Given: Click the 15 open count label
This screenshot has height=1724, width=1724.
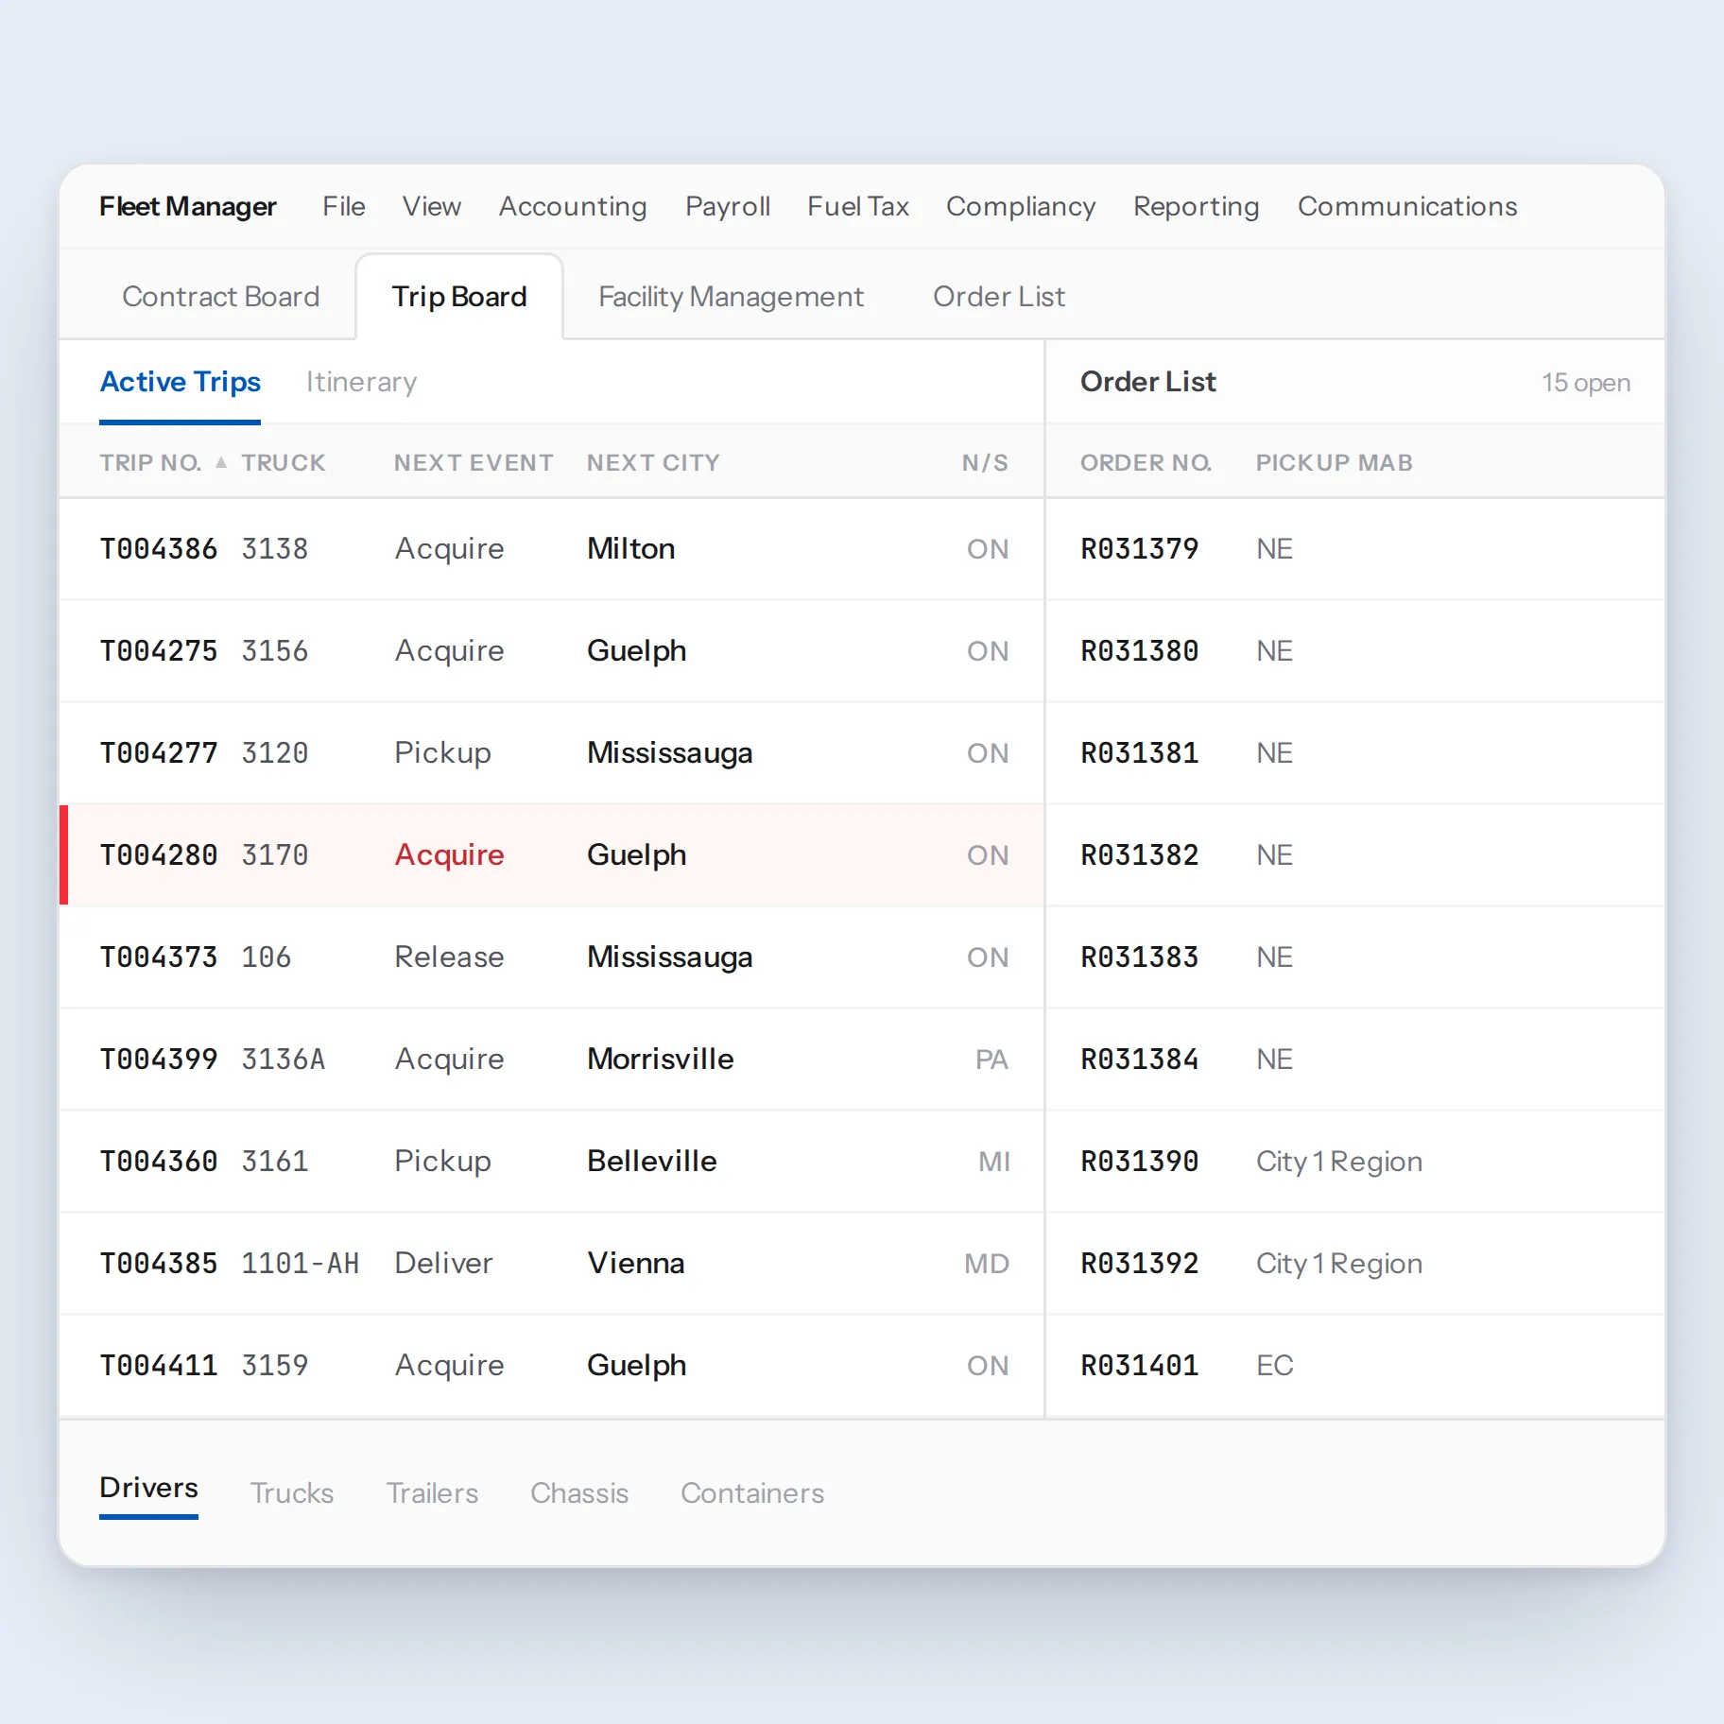Looking at the screenshot, I should click(1586, 383).
